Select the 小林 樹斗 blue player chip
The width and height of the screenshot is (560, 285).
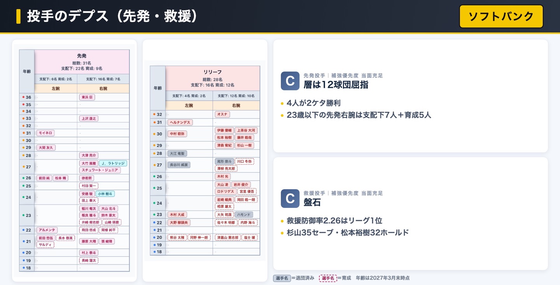click(x=105, y=194)
